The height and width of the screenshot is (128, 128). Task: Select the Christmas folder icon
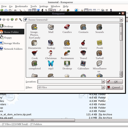tap(51, 53)
